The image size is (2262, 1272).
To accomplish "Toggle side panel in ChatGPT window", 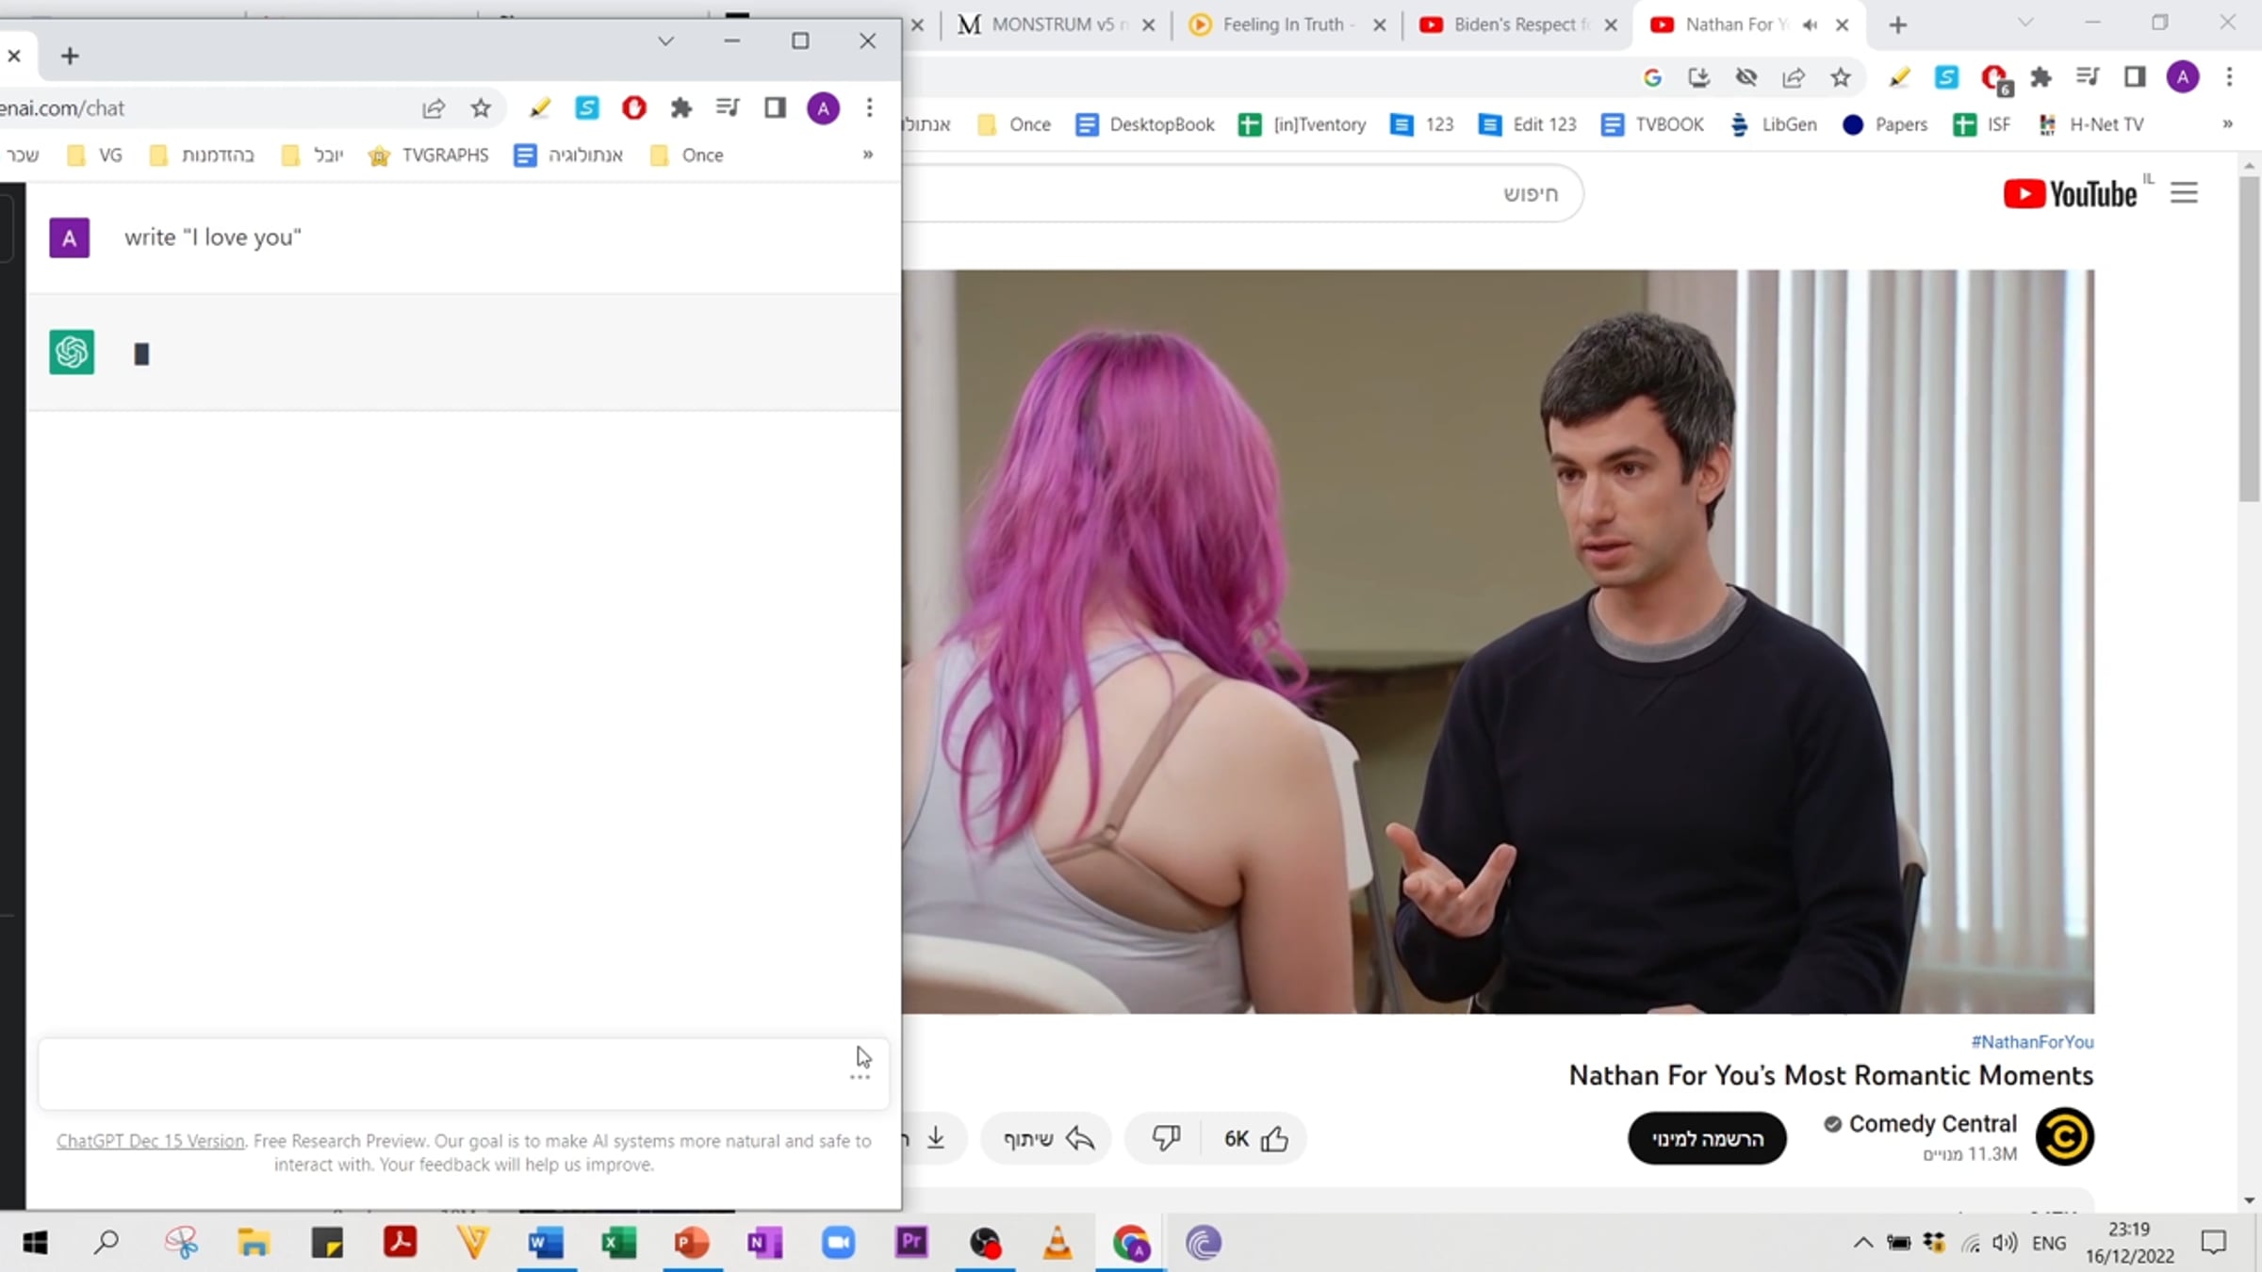I will (x=775, y=108).
